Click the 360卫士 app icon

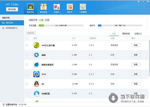[36, 45]
